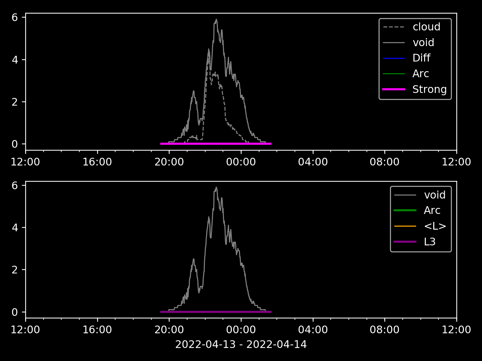Select "Arc" in the lower plot legend
Viewport: 482px width, 361px height.
click(x=432, y=210)
